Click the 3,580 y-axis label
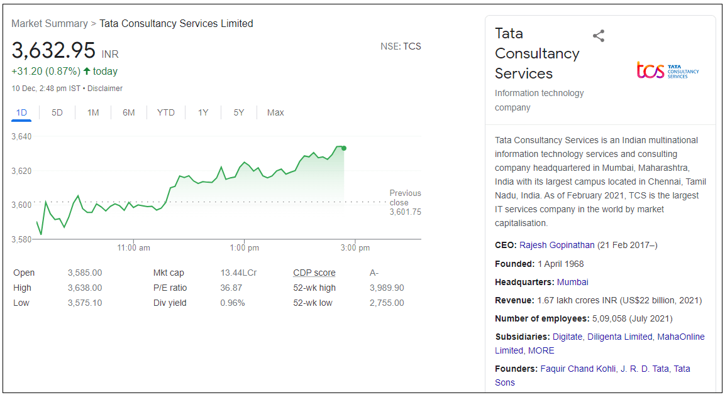Image resolution: width=725 pixels, height=395 pixels. click(21, 239)
